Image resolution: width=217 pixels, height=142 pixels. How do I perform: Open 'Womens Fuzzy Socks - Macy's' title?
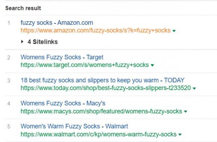pos(63,103)
